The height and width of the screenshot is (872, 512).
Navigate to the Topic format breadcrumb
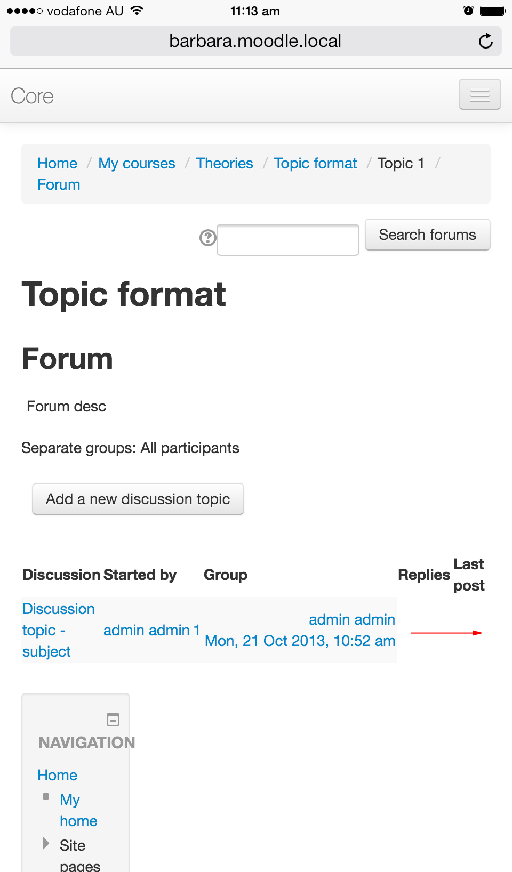click(315, 163)
